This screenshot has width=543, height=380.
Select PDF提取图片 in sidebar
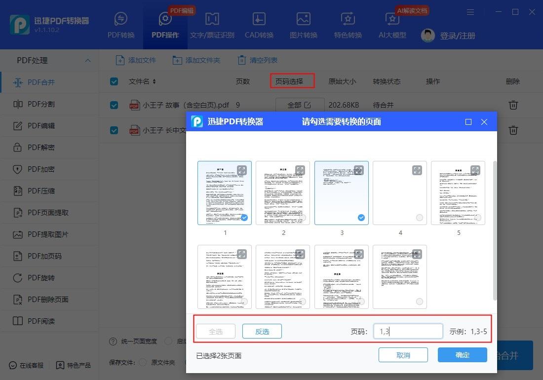click(49, 234)
